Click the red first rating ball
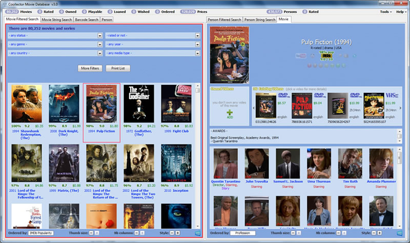 coord(310,65)
